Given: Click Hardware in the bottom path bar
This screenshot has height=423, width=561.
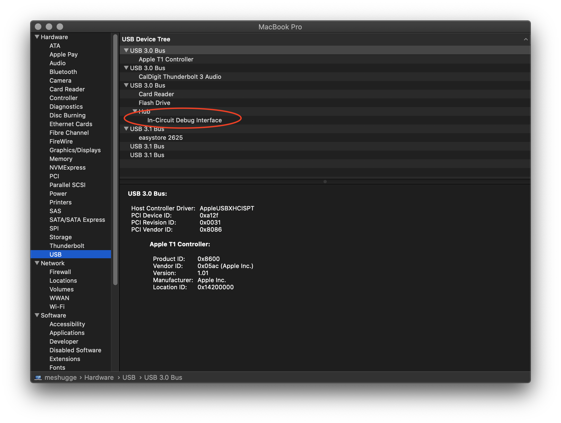Looking at the screenshot, I should pyautogui.click(x=99, y=377).
